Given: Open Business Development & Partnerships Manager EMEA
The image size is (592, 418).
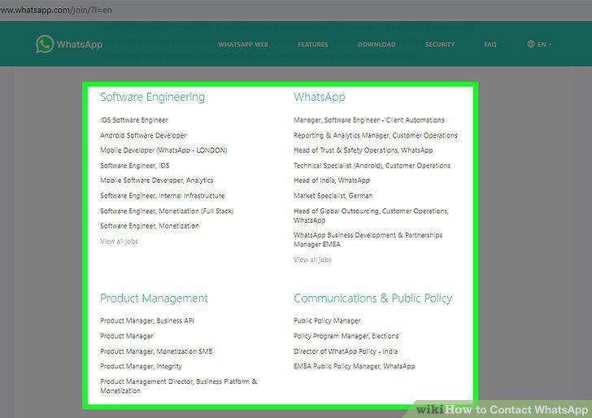Looking at the screenshot, I should click(x=368, y=239).
